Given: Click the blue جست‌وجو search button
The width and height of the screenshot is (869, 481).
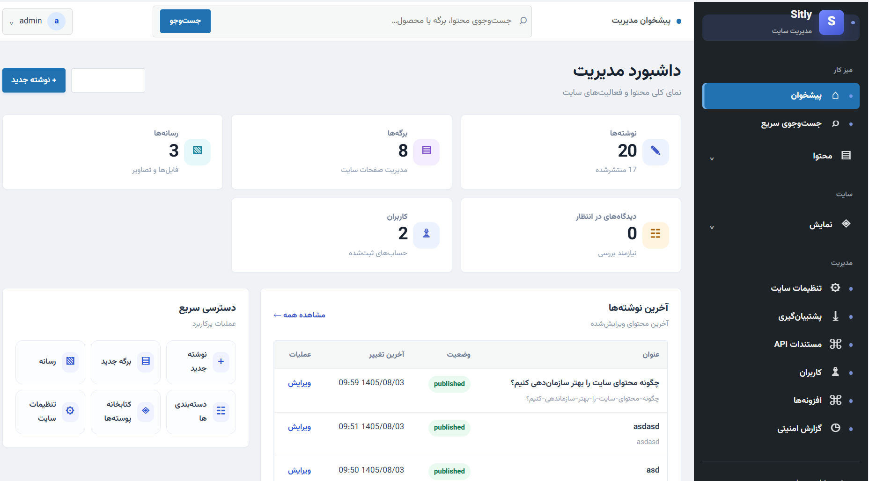Looking at the screenshot, I should pos(185,21).
